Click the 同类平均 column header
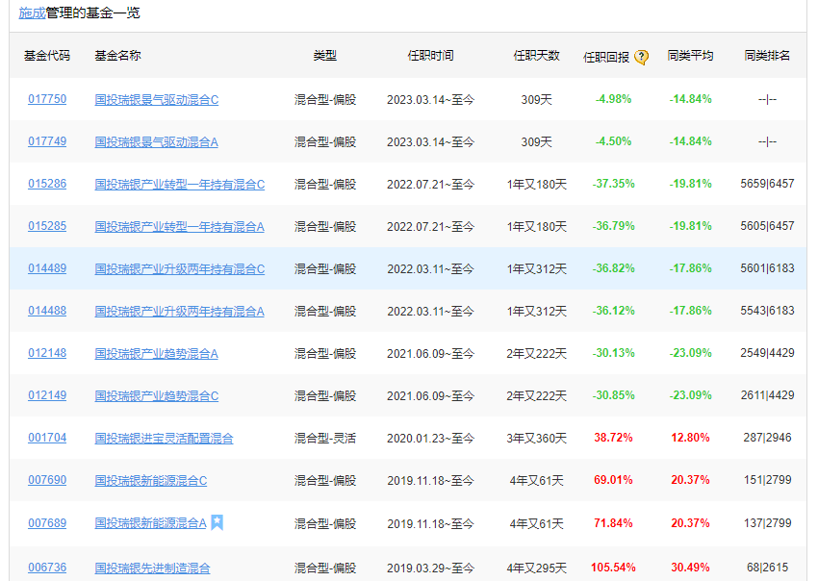The image size is (818, 581). 690,55
